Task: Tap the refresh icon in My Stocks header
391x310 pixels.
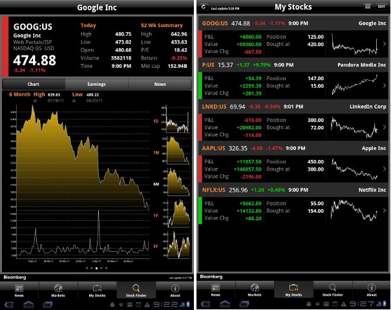Action: [x=204, y=6]
